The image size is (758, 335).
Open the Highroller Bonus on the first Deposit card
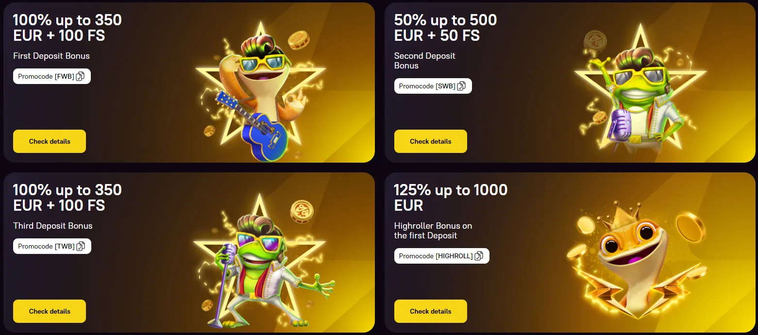[571, 252]
